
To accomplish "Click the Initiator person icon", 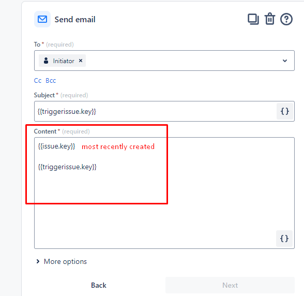I will tap(46, 61).
